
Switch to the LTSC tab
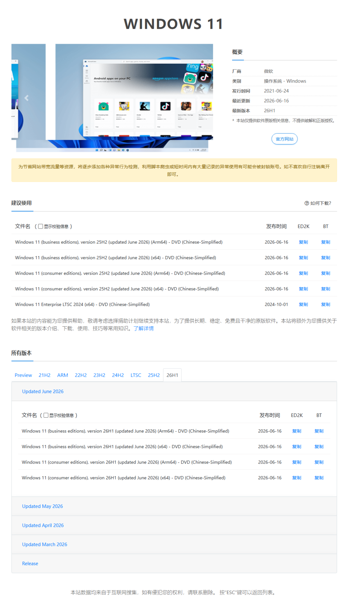click(x=136, y=375)
